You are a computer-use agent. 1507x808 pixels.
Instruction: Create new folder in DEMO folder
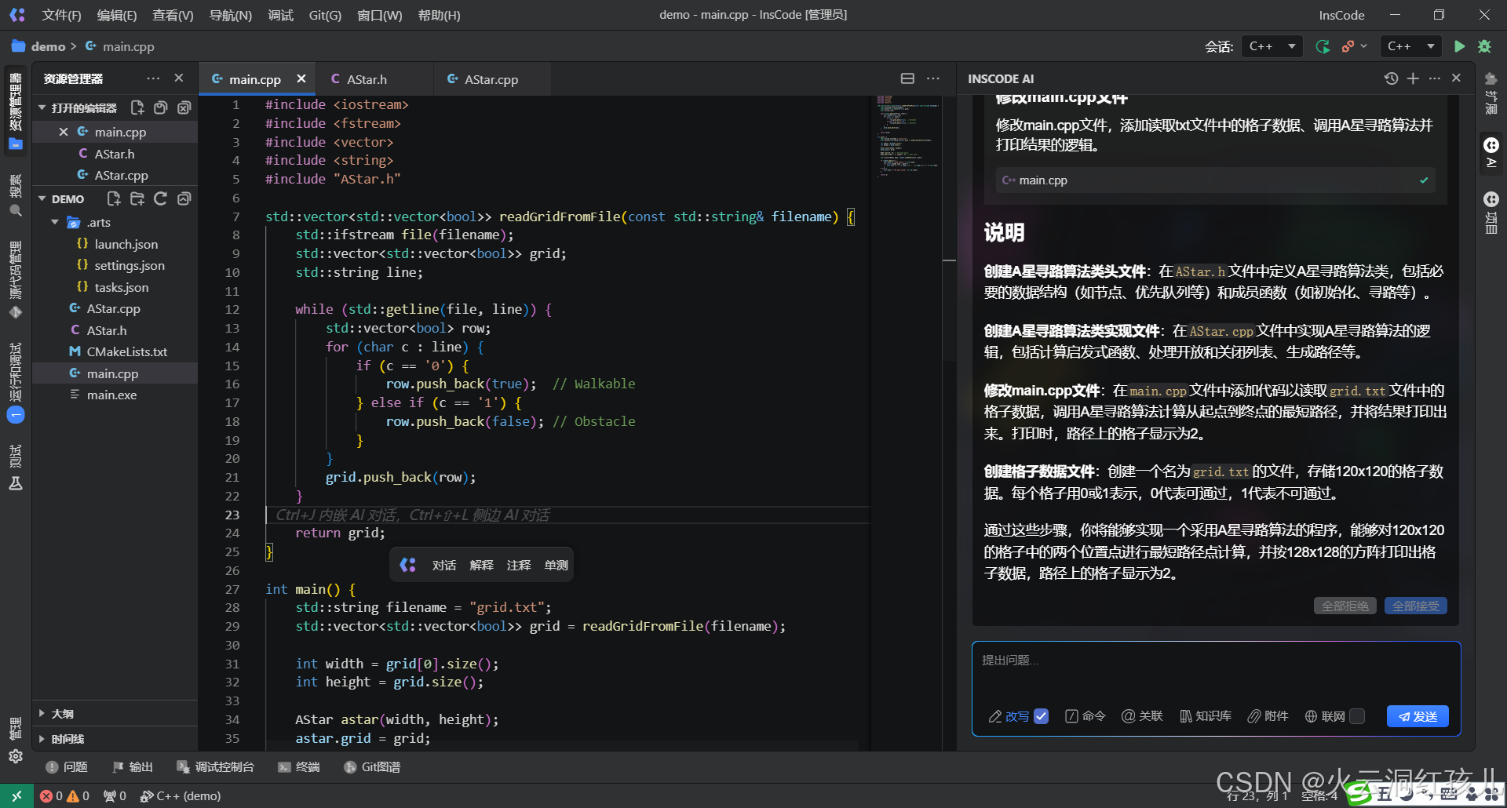click(137, 198)
